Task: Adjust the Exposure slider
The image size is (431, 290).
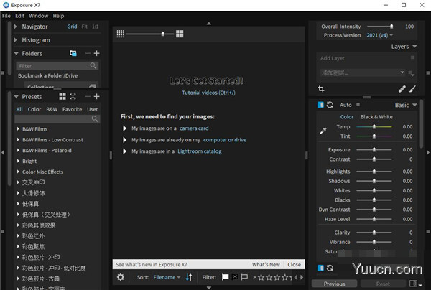Action: 374,150
